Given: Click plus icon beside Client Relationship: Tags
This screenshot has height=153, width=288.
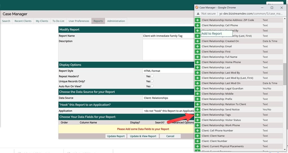Looking at the screenshot, I should tap(198, 115).
